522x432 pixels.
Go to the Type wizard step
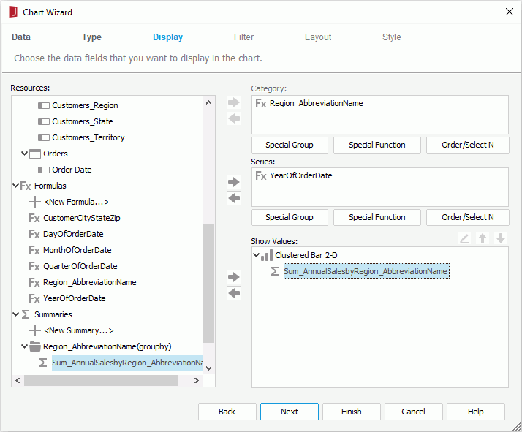click(x=91, y=37)
